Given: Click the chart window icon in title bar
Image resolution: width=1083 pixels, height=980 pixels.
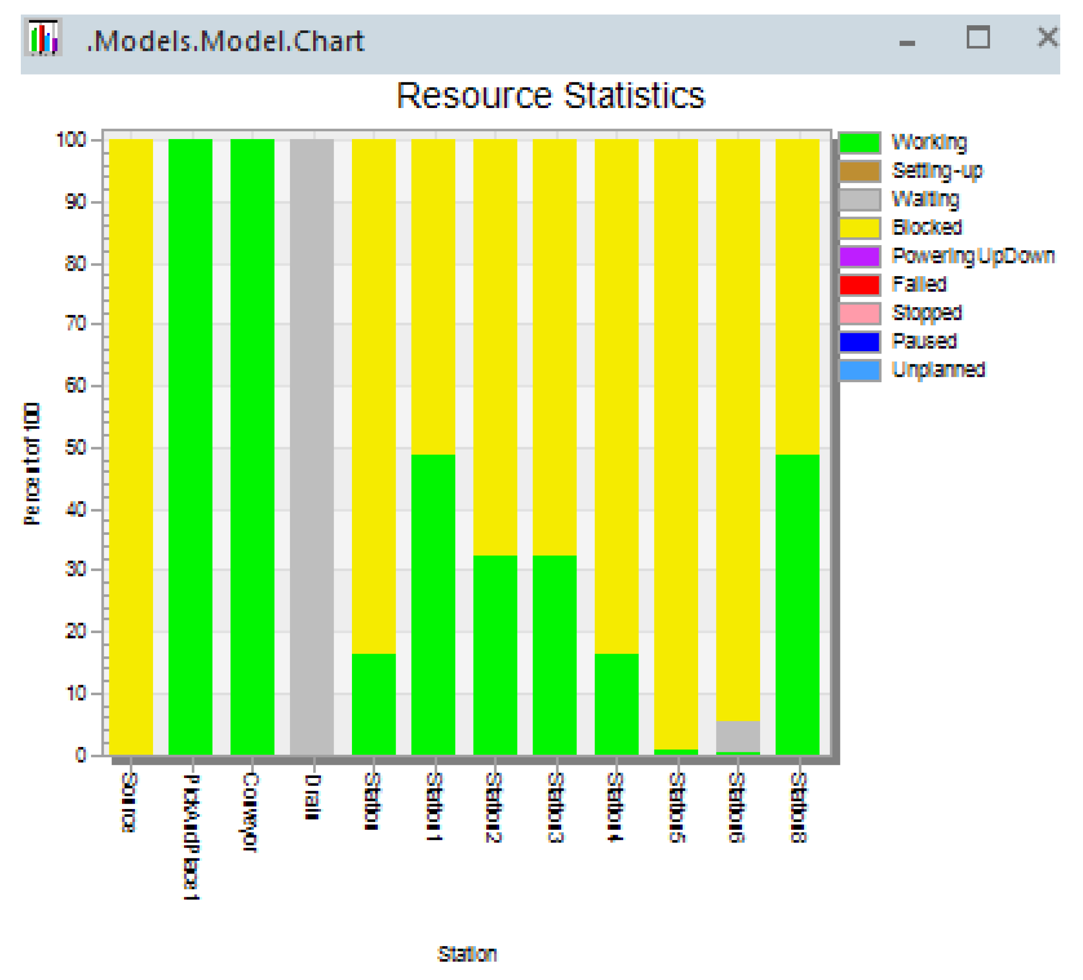Looking at the screenshot, I should point(43,37).
